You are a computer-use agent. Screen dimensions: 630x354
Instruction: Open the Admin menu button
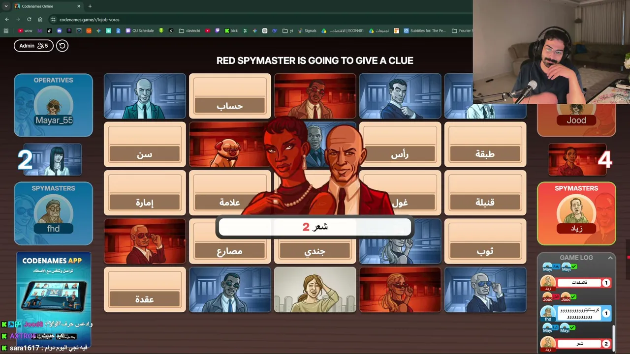click(x=33, y=46)
